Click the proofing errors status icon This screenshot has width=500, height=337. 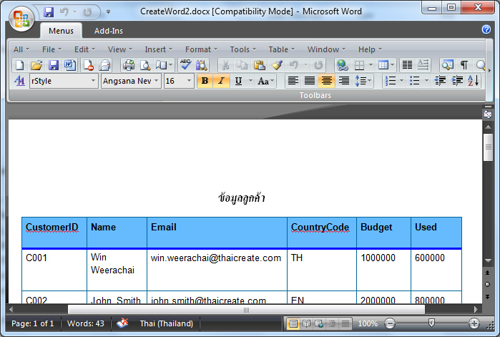click(x=122, y=323)
